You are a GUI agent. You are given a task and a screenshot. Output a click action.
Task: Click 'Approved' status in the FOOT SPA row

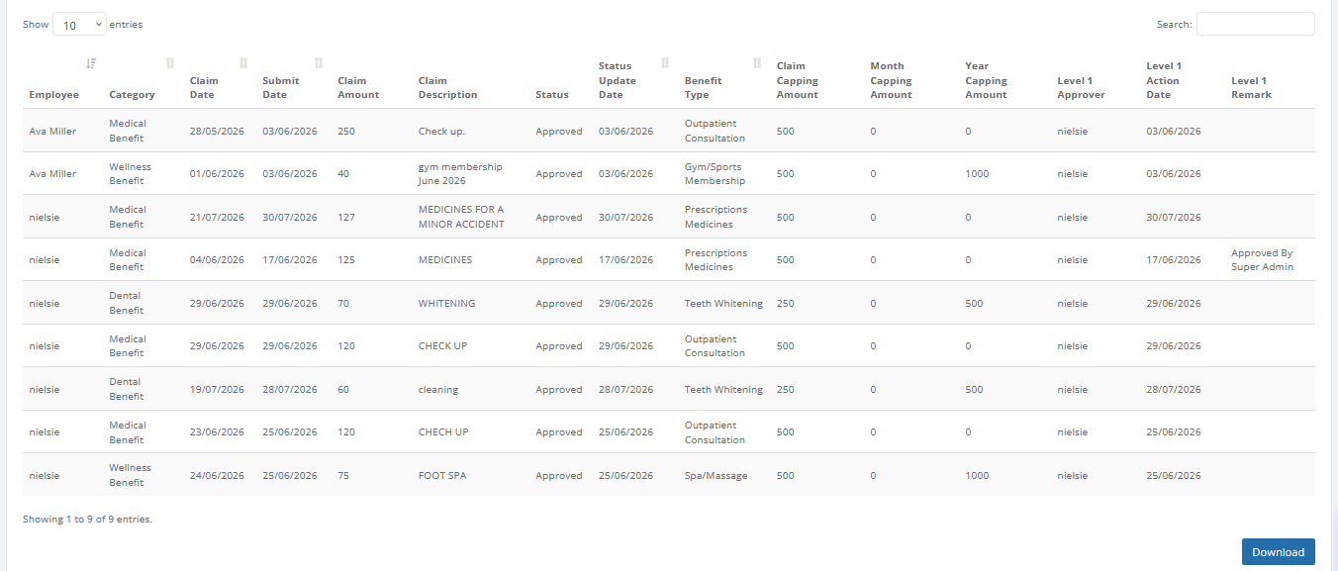(x=559, y=476)
